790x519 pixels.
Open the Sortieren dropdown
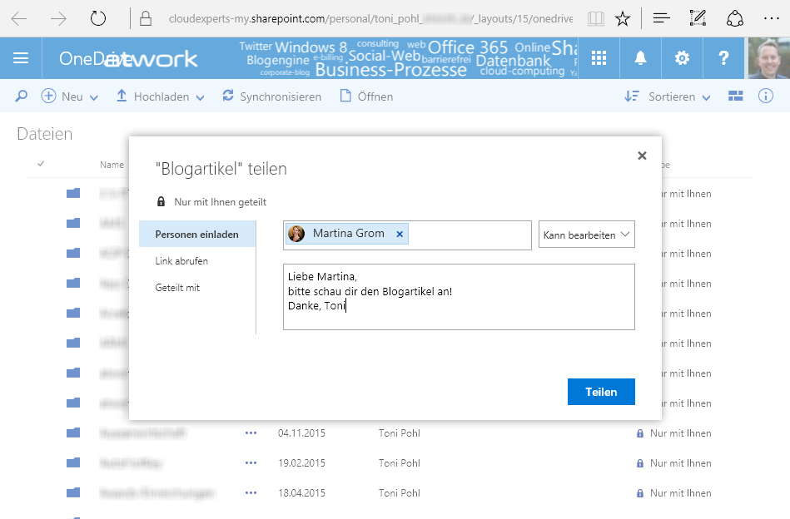pos(668,96)
